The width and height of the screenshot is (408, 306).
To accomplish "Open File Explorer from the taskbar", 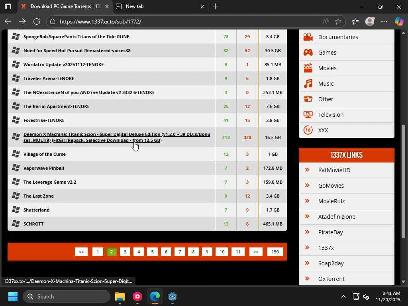I will [120, 296].
